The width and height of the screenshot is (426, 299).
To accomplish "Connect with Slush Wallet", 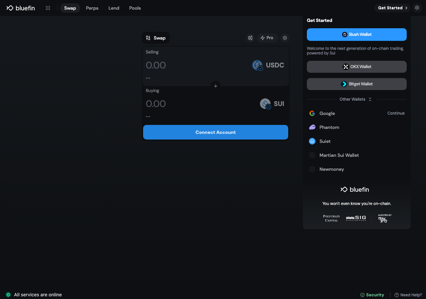I will (x=357, y=35).
